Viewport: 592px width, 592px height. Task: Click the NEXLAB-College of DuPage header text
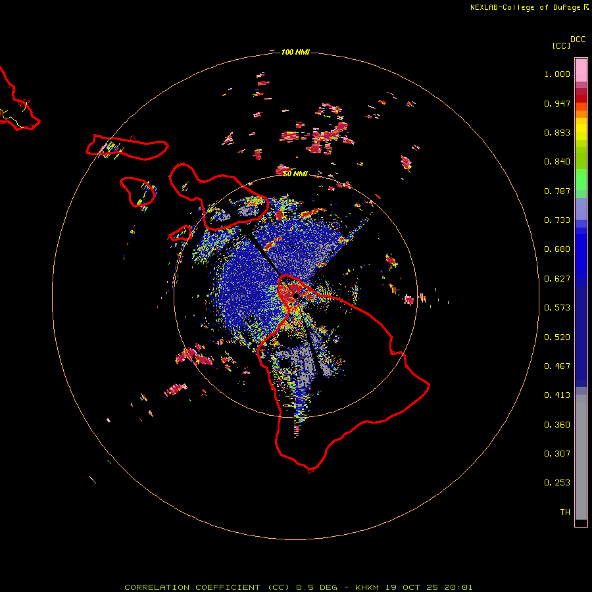pyautogui.click(x=525, y=7)
